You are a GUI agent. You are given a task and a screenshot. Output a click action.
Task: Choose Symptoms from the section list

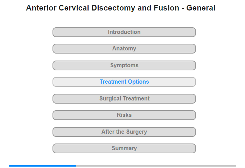pos(124,65)
